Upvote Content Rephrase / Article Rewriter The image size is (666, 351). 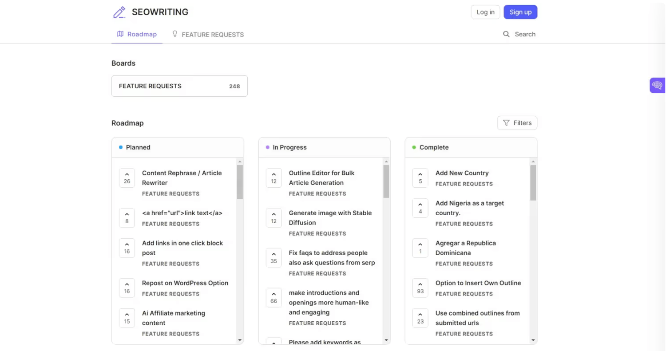coord(127,177)
